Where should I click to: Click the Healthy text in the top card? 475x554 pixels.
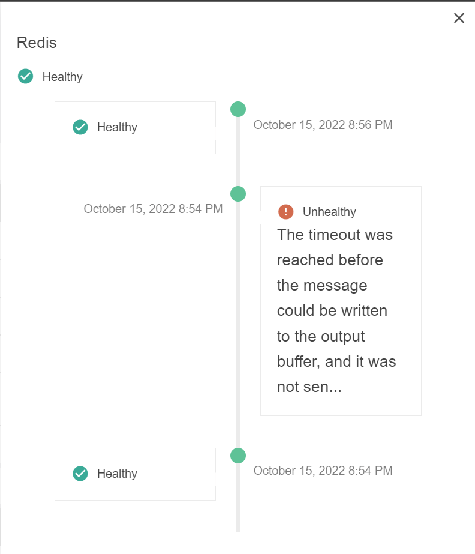pyautogui.click(x=117, y=127)
